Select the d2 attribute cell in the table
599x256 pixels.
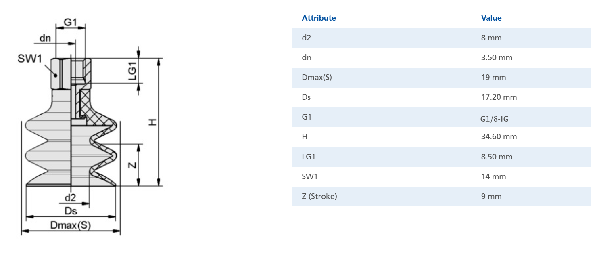coord(307,38)
